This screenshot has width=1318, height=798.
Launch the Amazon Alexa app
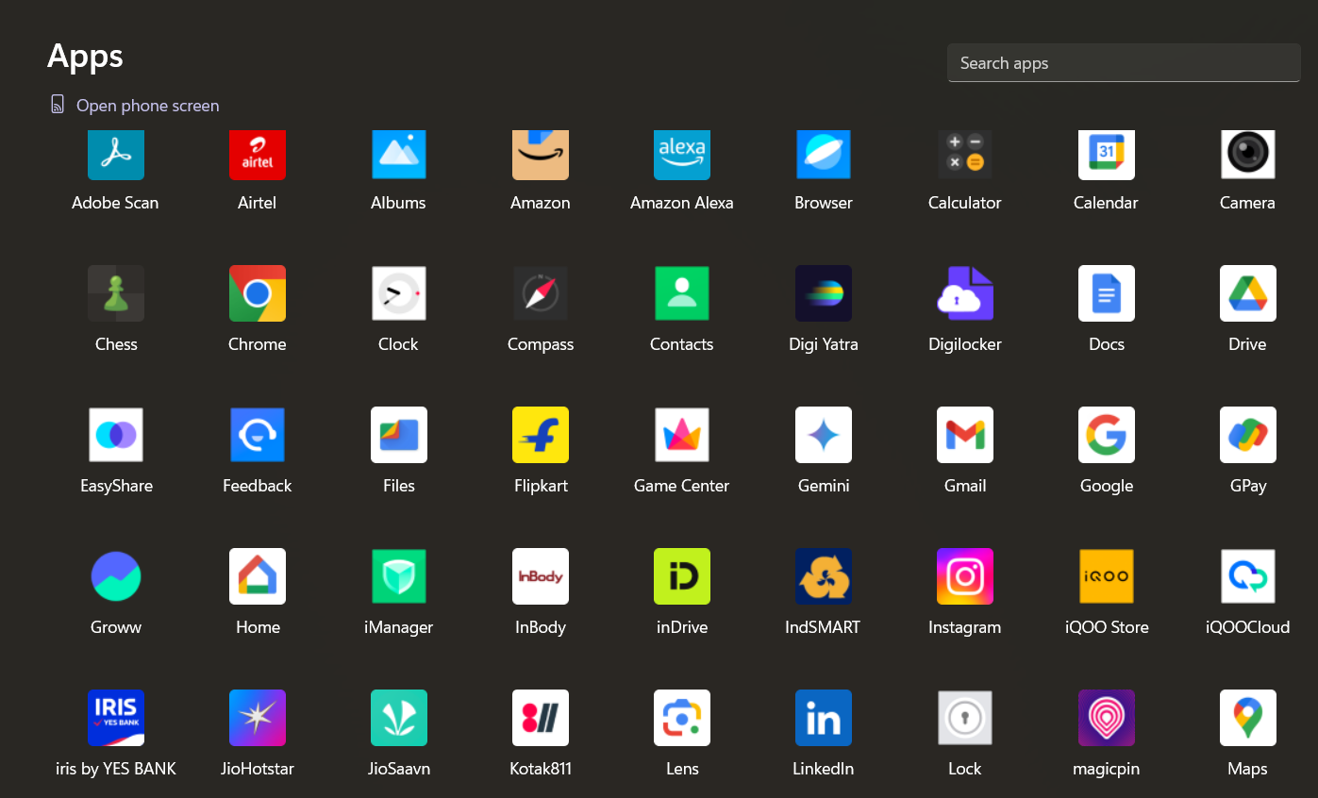click(682, 155)
